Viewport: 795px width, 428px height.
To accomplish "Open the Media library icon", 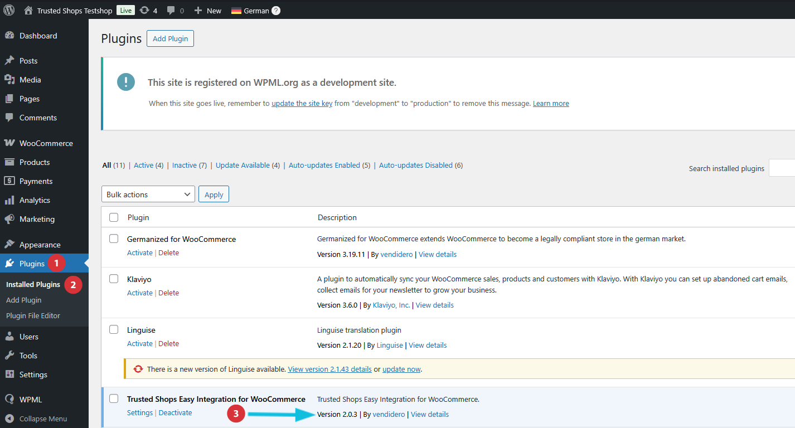I will [10, 79].
